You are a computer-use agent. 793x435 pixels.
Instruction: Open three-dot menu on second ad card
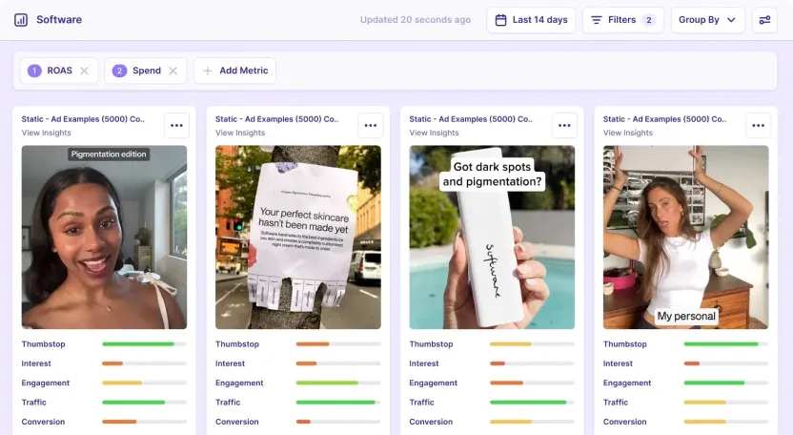click(371, 125)
